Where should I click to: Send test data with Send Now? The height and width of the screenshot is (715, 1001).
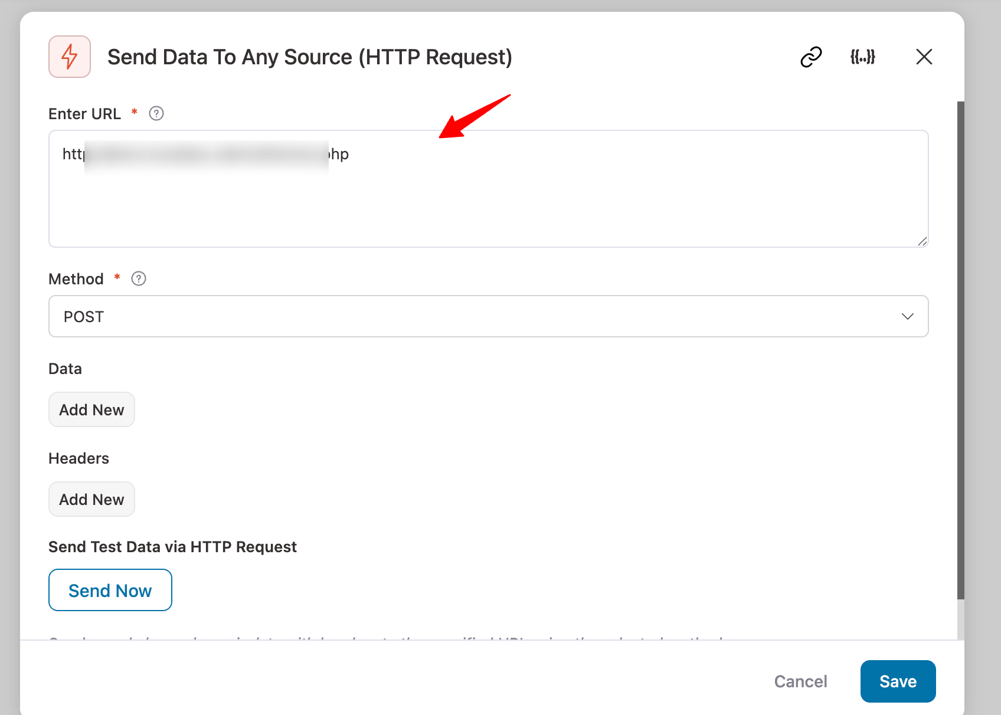pos(110,590)
